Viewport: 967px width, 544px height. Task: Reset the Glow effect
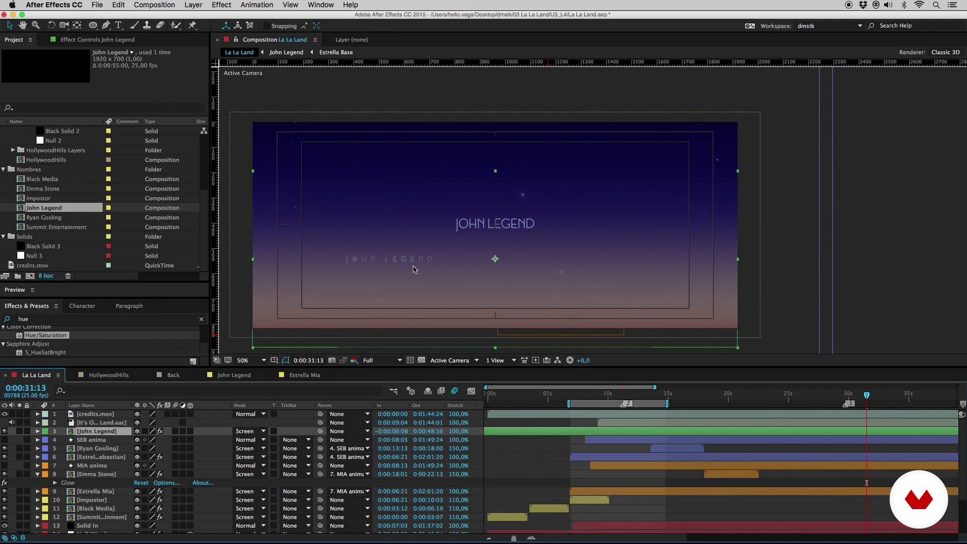[141, 483]
